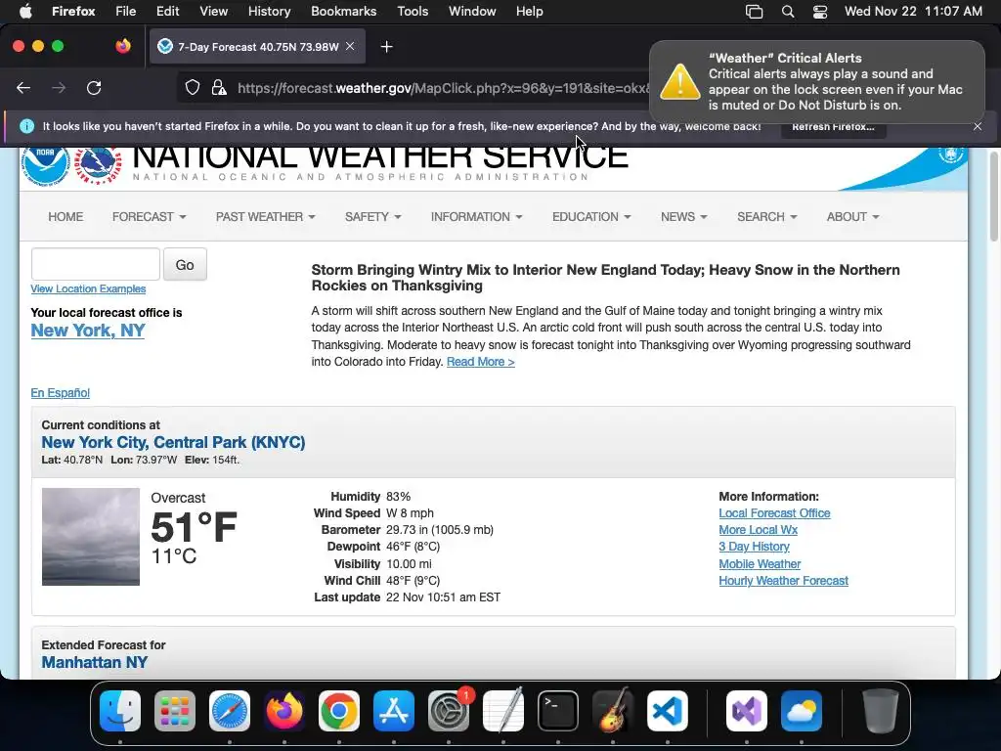1001x751 pixels.
Task: Open TextEdit from the dock
Action: [503, 711]
